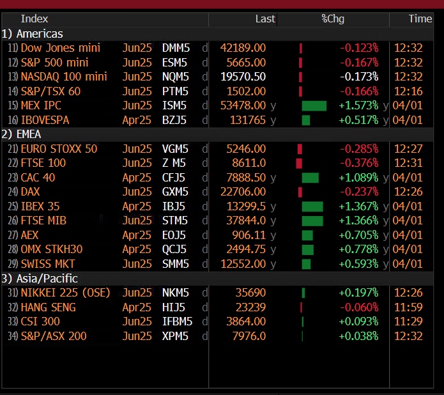Select S&P/TSX 60 index name
This screenshot has width=444, height=395.
coord(50,91)
